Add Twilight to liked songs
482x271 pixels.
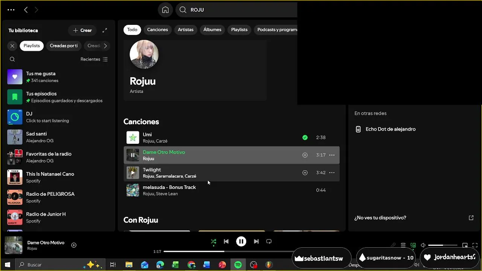305,172
